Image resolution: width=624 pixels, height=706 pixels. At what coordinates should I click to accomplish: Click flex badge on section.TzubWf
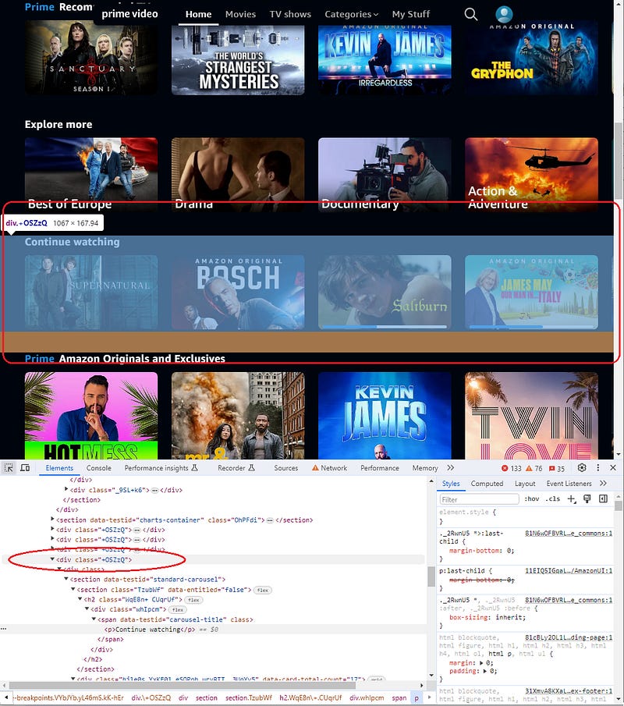click(263, 590)
